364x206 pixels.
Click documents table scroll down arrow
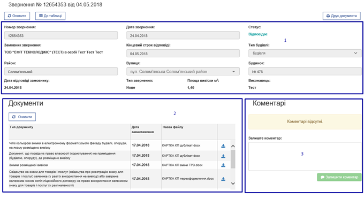[233, 184]
